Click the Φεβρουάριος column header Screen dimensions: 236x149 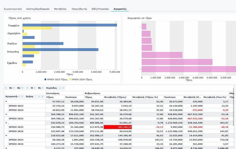93,93
